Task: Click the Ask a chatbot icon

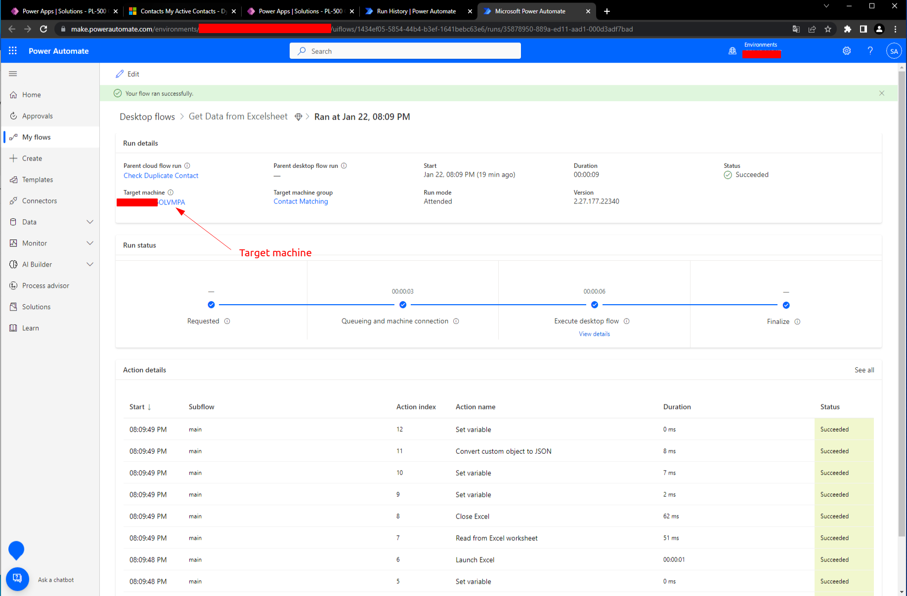Action: click(17, 579)
